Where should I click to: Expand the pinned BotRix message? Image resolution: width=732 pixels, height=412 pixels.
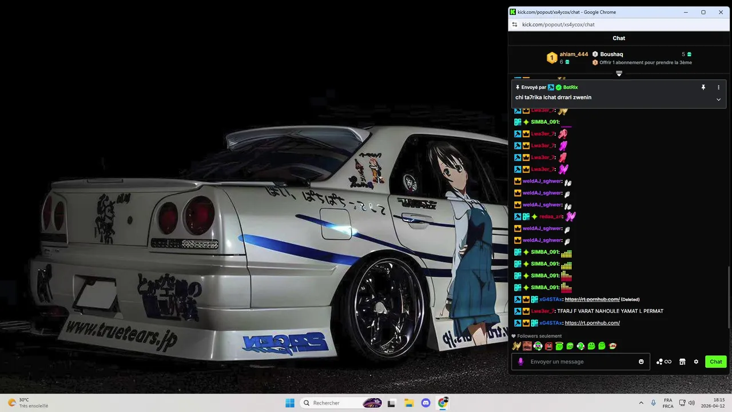click(719, 100)
